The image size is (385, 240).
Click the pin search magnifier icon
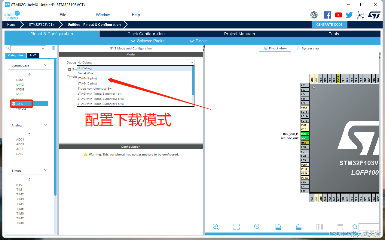[x=355, y=227]
